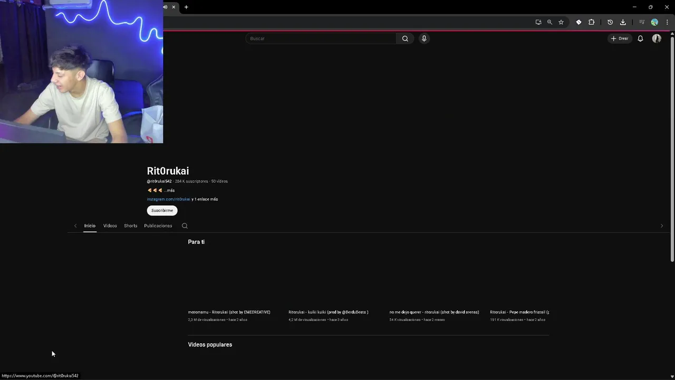
Task: Click '54 K visualizaciones' text
Action: click(405, 320)
